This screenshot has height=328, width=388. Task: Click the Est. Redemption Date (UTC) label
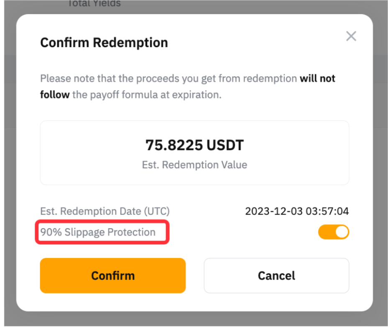click(x=105, y=211)
